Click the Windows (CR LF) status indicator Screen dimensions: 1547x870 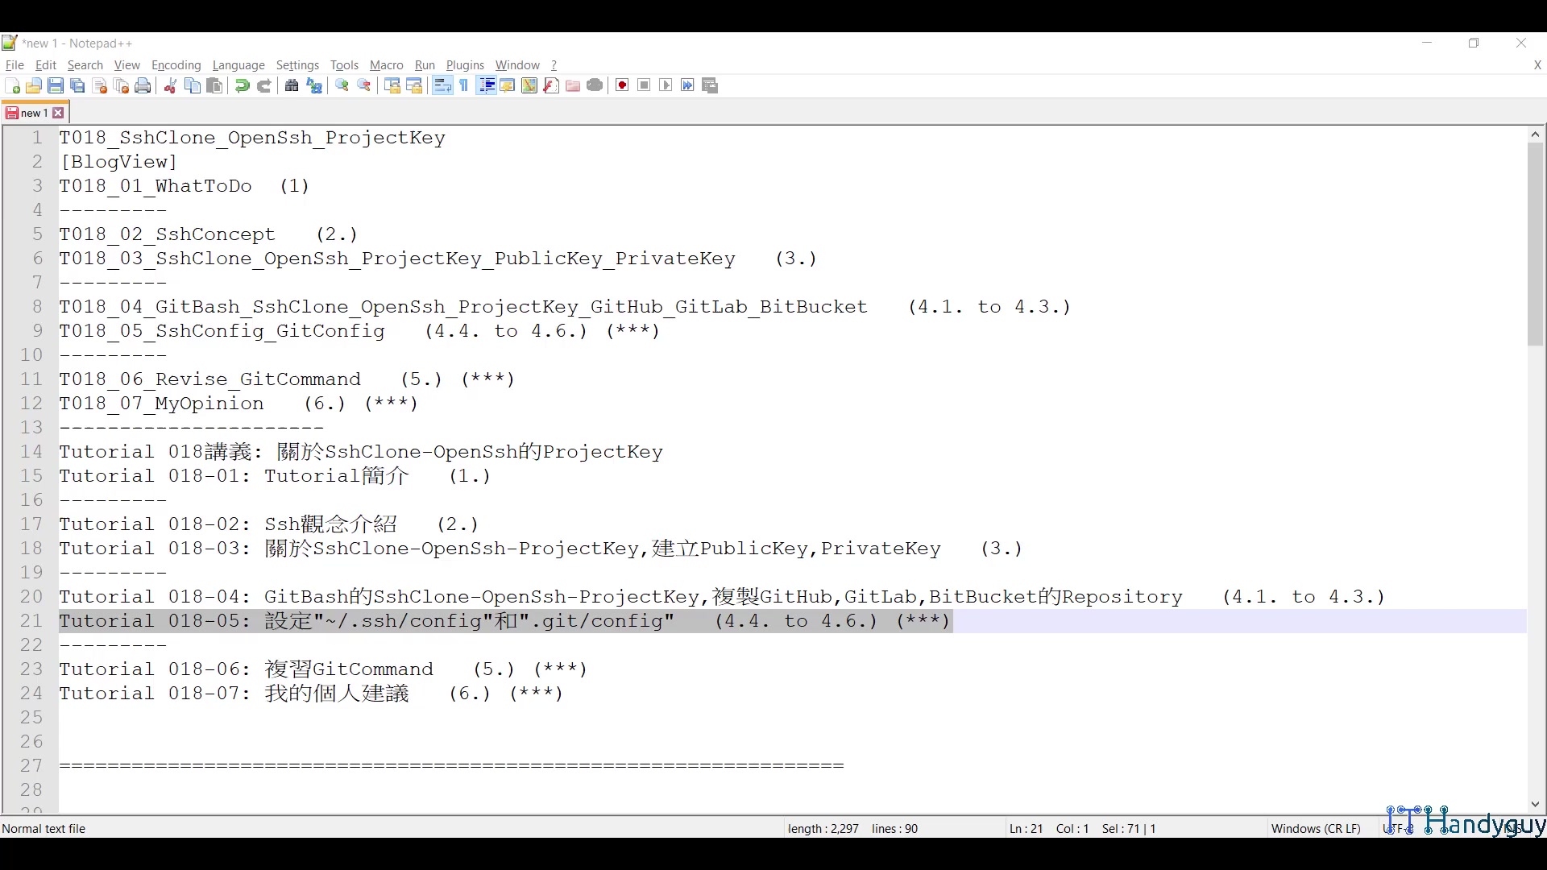pyautogui.click(x=1316, y=828)
